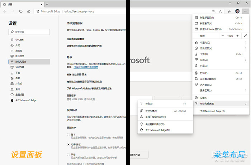Choose 设置(S) from the menu

pyautogui.click(x=221, y=98)
